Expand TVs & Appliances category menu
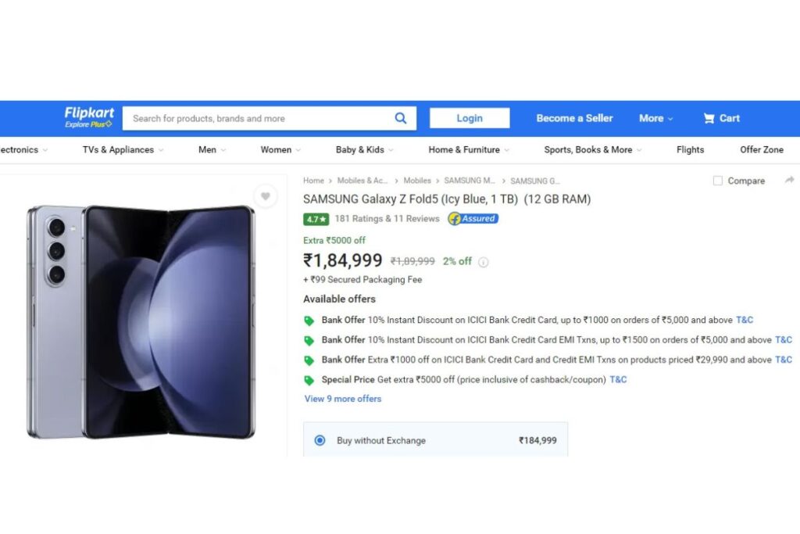This screenshot has width=800, height=534. coord(123,149)
